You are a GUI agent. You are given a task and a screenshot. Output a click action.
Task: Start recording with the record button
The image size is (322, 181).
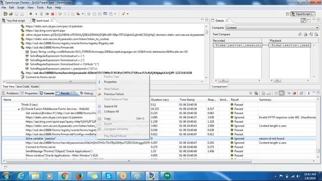pos(31,14)
